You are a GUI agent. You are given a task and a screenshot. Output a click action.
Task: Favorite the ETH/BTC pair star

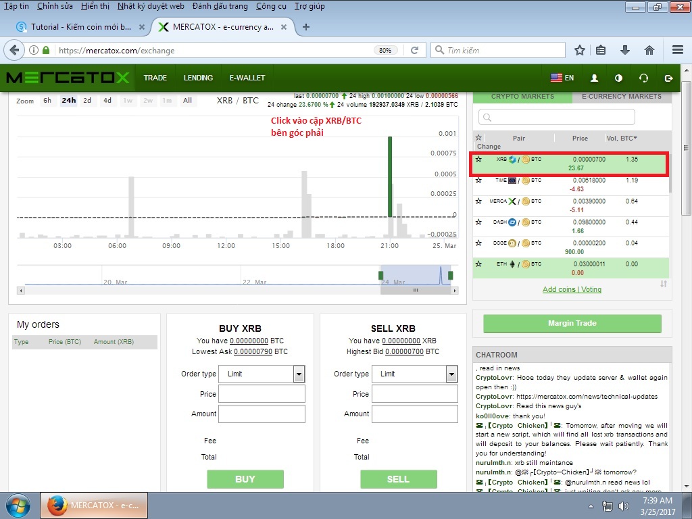(x=478, y=264)
